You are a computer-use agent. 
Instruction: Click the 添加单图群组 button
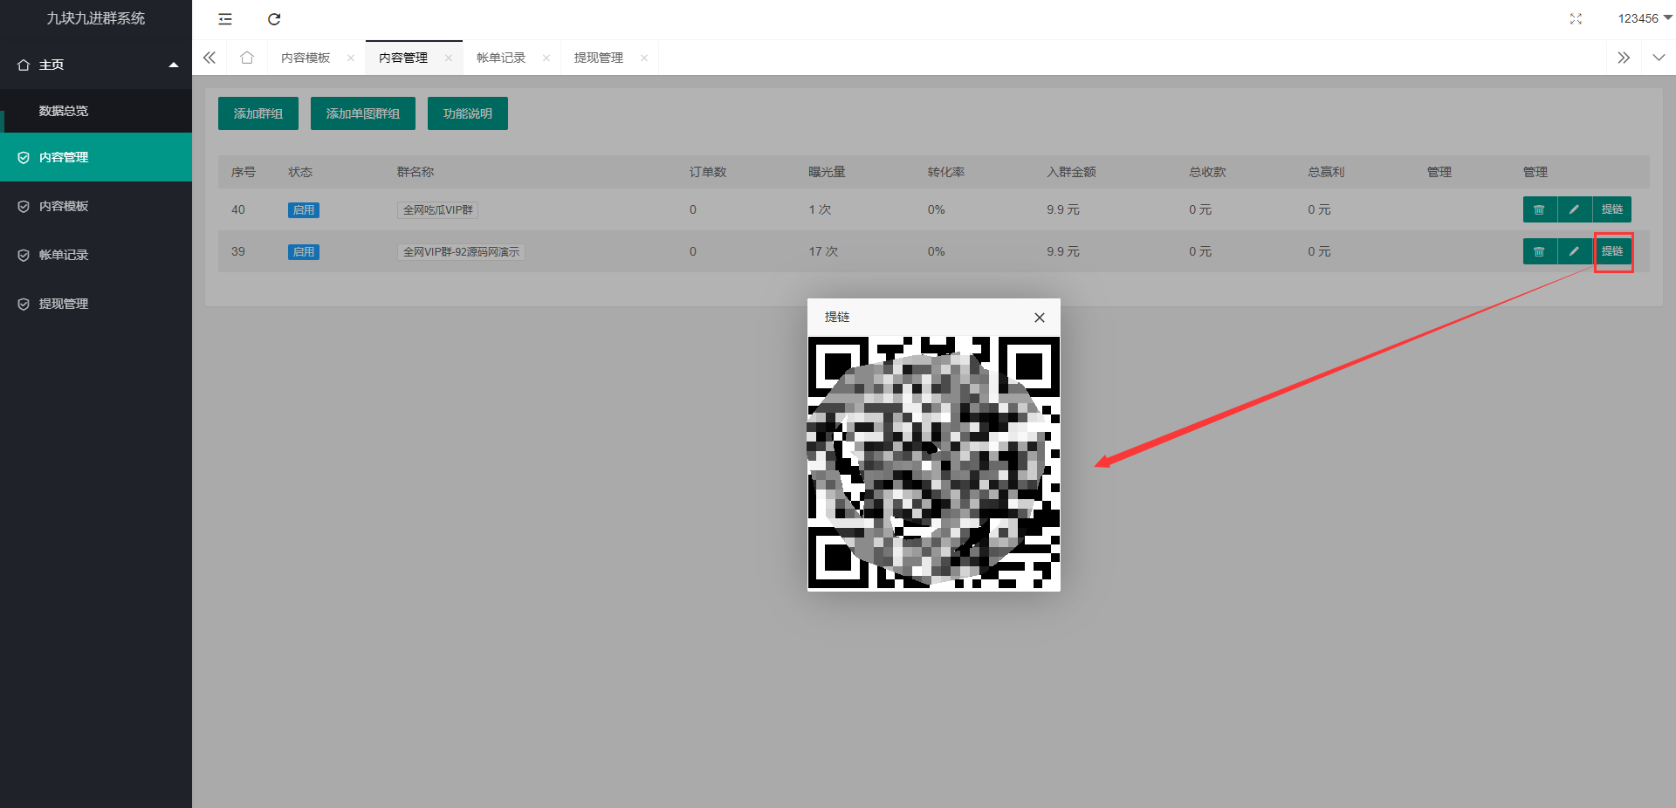(363, 113)
